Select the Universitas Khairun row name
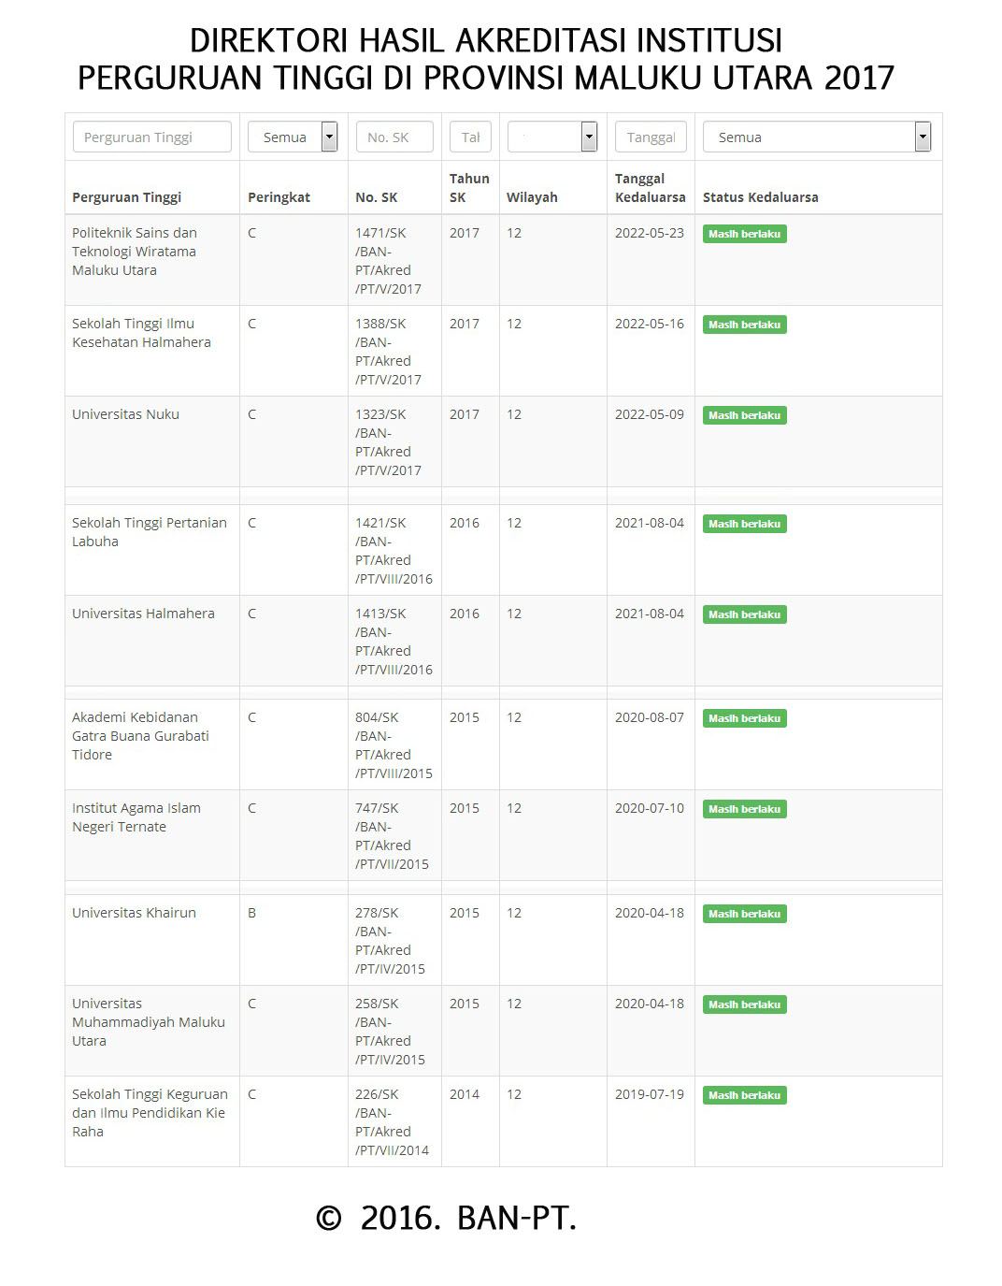The height and width of the screenshot is (1286, 1002). pyautogui.click(x=134, y=913)
